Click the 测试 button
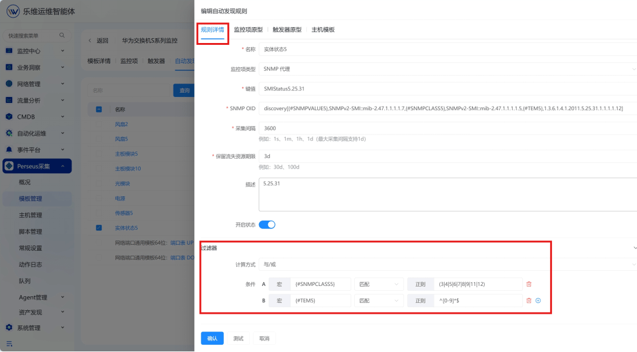 point(238,338)
